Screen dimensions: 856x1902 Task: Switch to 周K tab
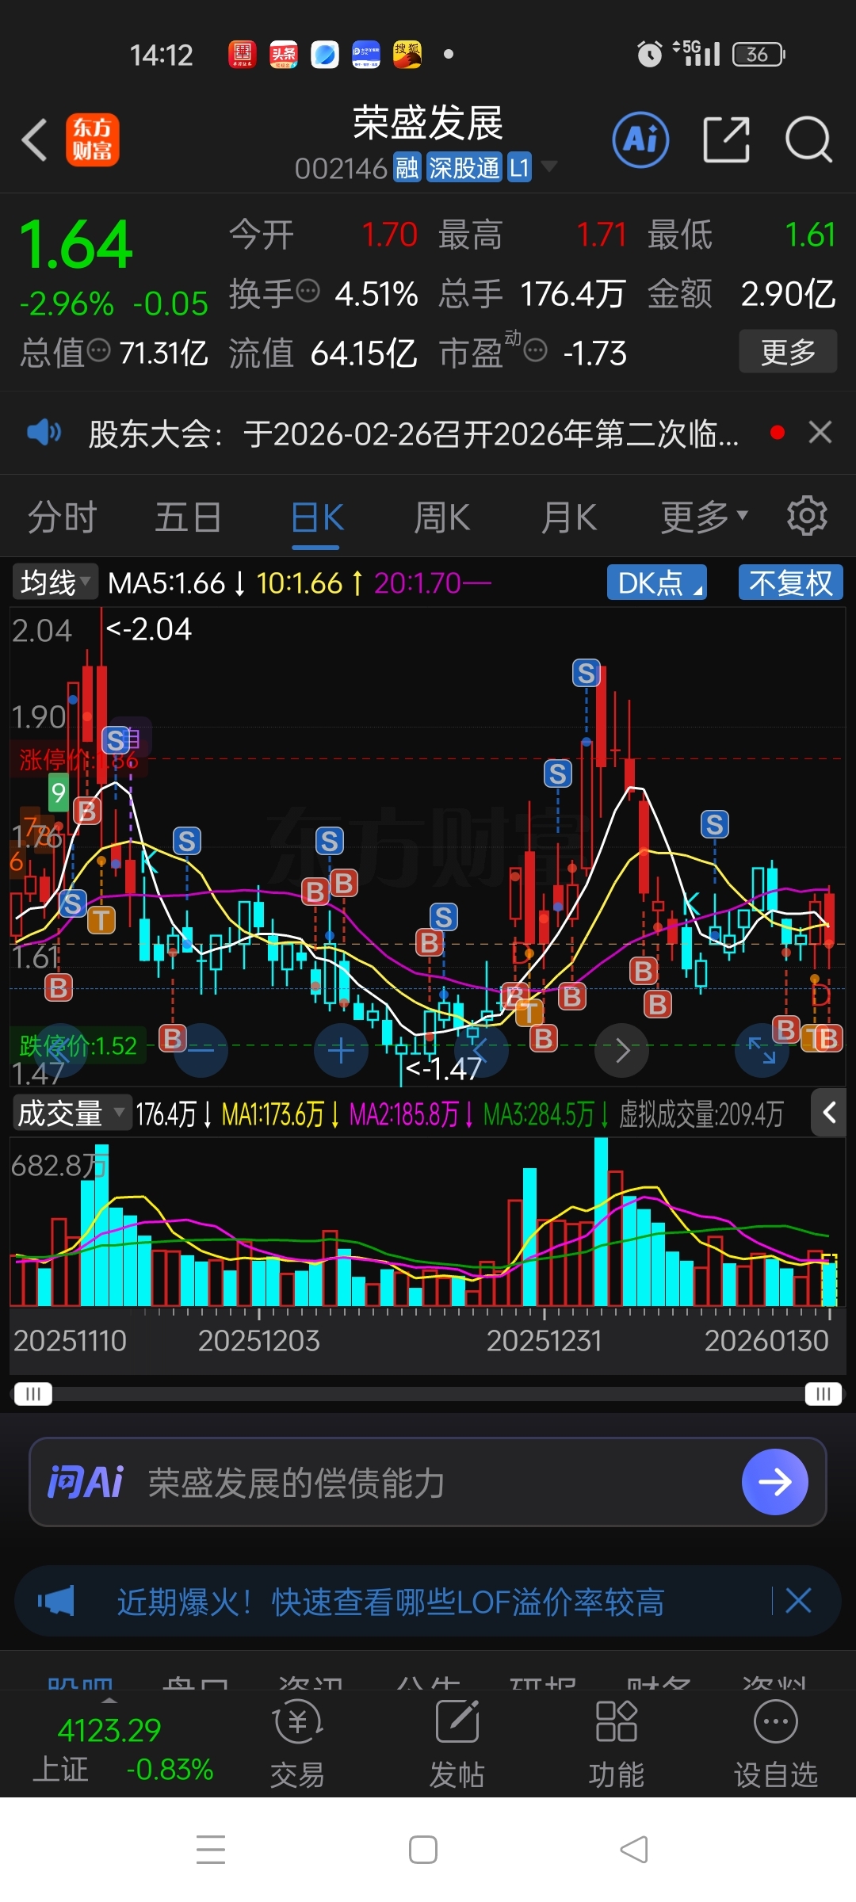(x=442, y=518)
